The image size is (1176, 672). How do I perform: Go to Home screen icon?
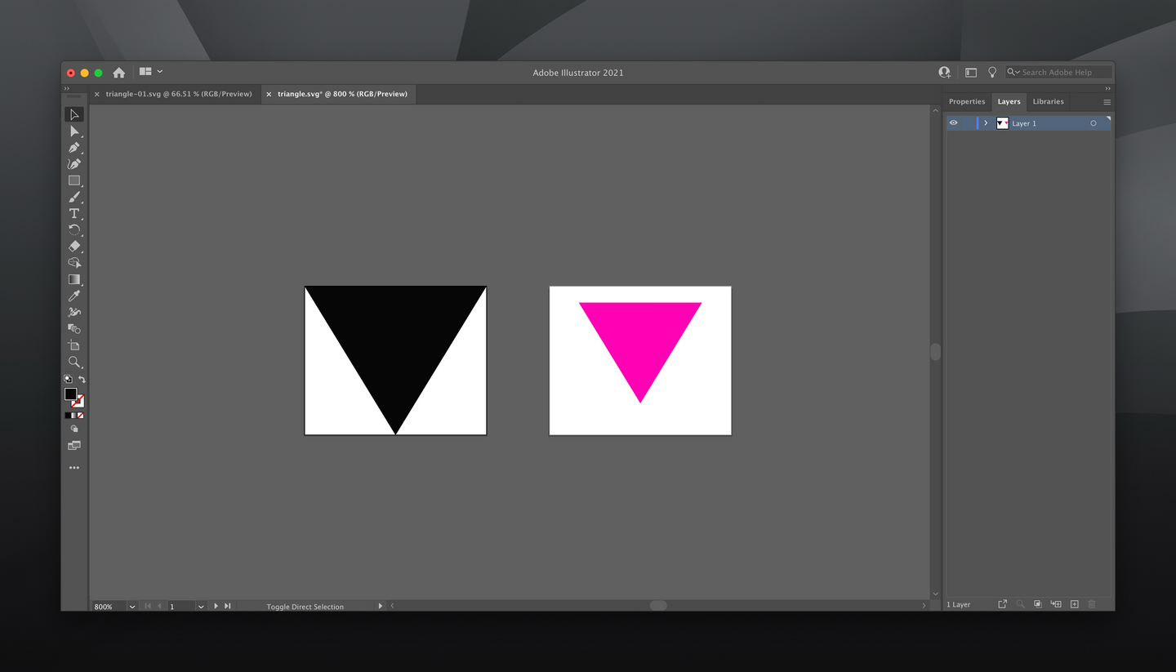click(118, 72)
